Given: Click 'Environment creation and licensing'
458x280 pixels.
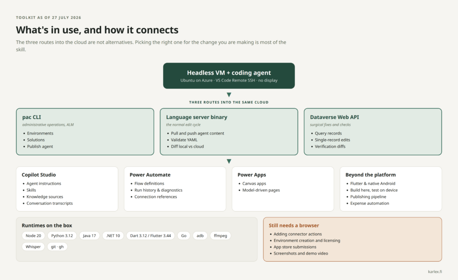Looking at the screenshot, I should click(307, 241).
